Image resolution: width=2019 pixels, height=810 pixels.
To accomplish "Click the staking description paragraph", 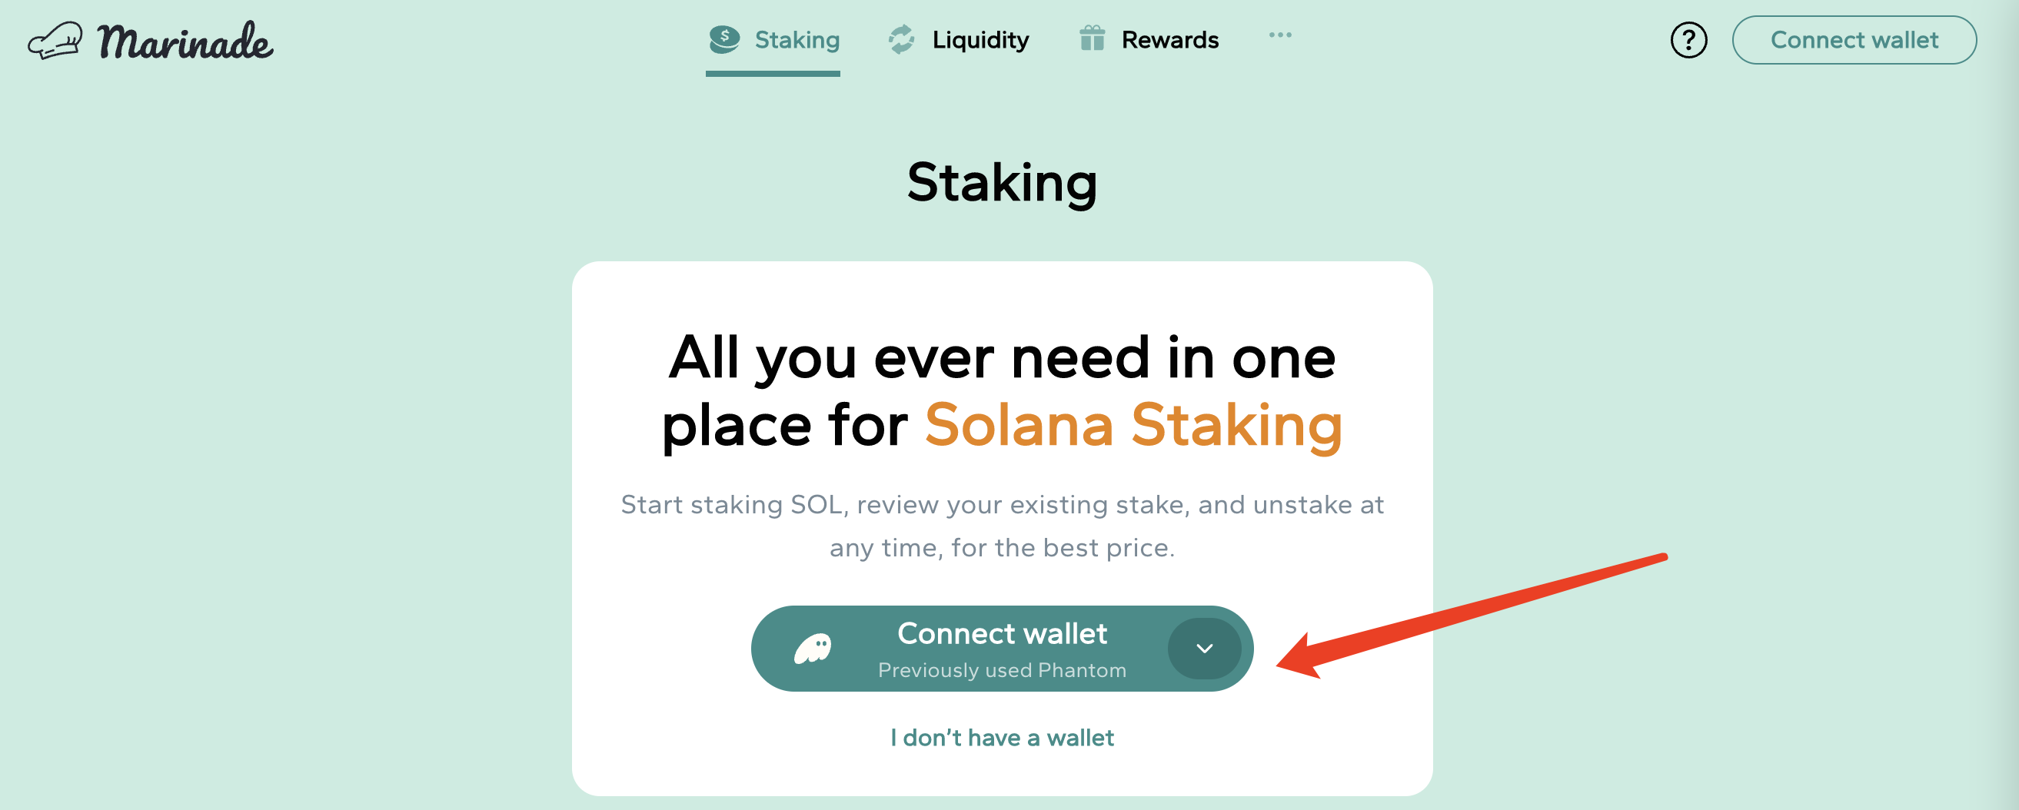I will [1002, 526].
